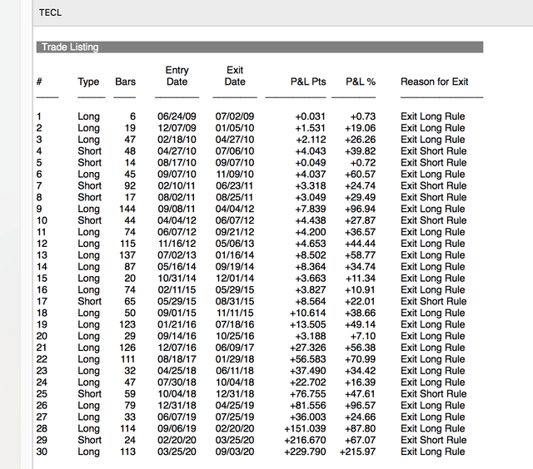
Task: Select P&L percent +96.94
Action: (361, 209)
